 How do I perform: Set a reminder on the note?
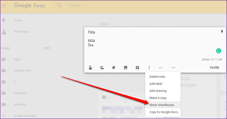(x=90, y=67)
